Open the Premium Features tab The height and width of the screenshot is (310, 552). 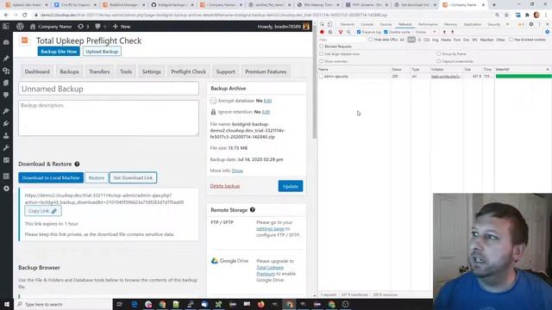click(x=266, y=71)
